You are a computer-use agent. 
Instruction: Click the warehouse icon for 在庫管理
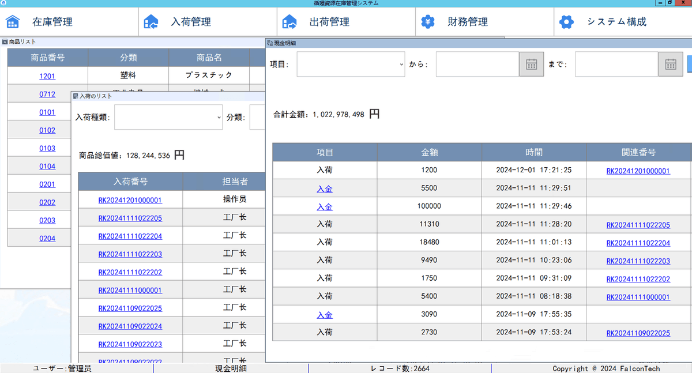(13, 22)
